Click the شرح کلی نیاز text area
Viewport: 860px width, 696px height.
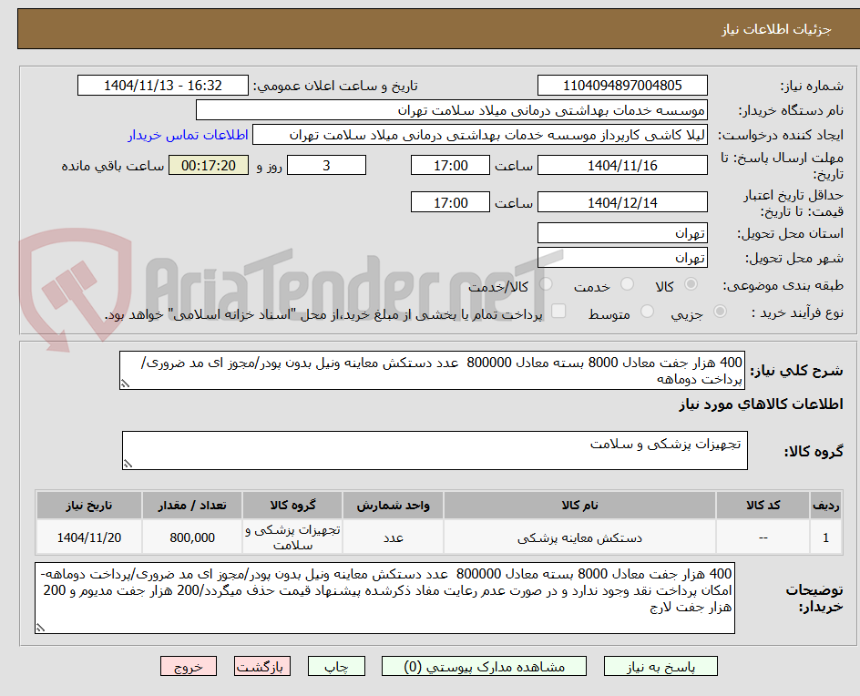[432, 371]
